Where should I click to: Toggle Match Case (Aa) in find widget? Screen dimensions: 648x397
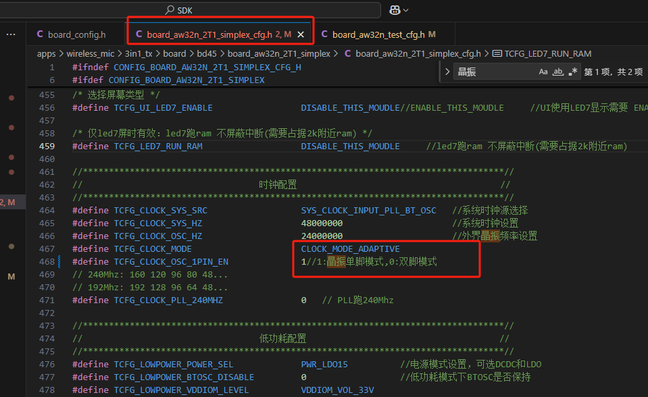[x=543, y=72]
